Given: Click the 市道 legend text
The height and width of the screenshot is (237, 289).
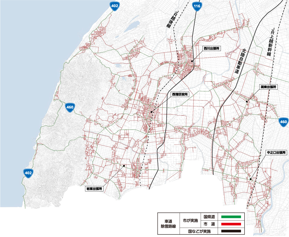Looking at the screenshot, I should tap(209, 224).
